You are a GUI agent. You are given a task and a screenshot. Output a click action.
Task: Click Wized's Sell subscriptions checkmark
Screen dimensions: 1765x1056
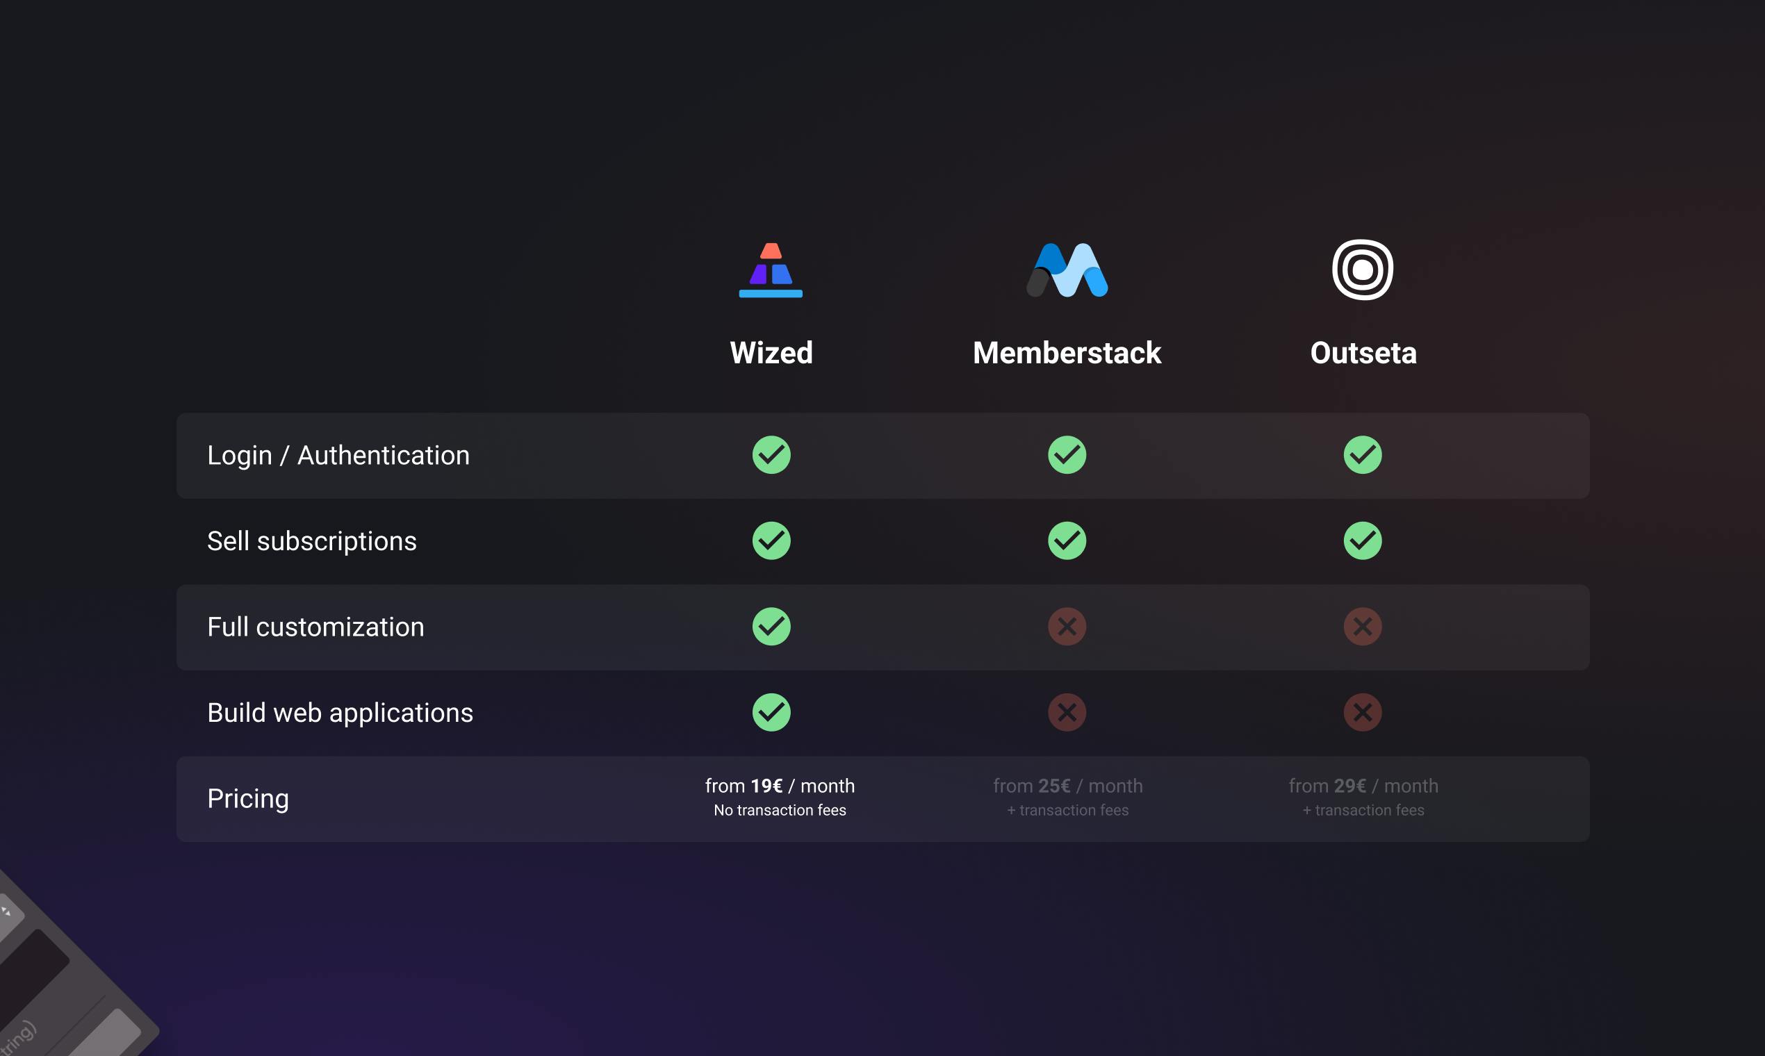771,541
